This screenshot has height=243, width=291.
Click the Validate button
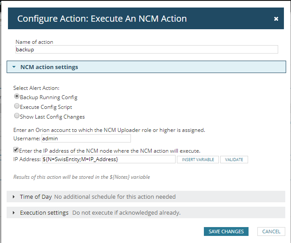coord(234,159)
